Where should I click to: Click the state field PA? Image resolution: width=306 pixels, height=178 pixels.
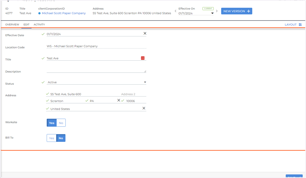[x=103, y=101]
